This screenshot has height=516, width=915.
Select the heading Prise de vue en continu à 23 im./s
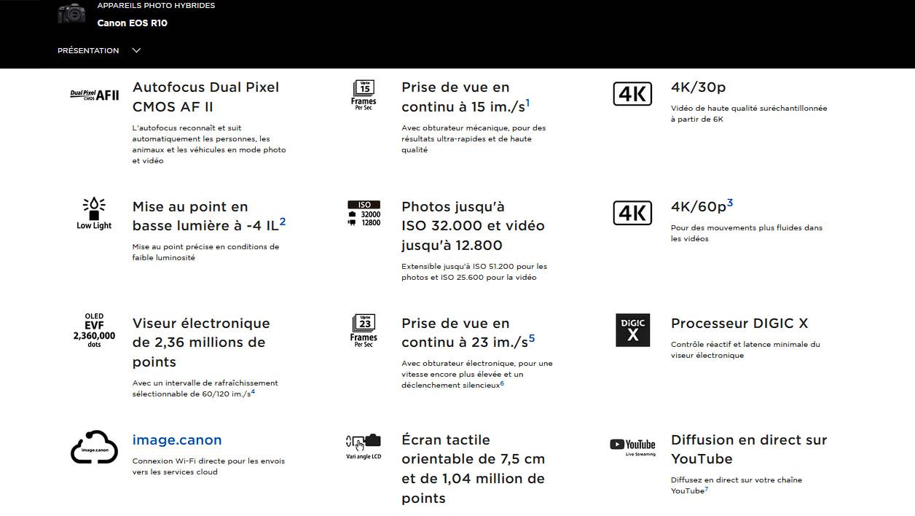468,333
